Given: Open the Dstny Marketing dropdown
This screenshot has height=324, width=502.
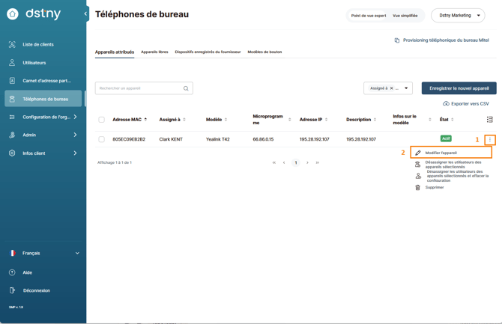Looking at the screenshot, I should coord(458,16).
